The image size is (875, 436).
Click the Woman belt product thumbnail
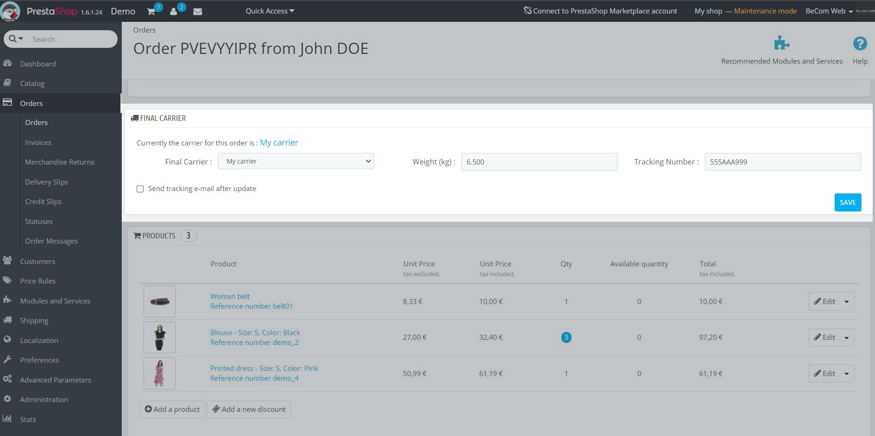pyautogui.click(x=159, y=301)
